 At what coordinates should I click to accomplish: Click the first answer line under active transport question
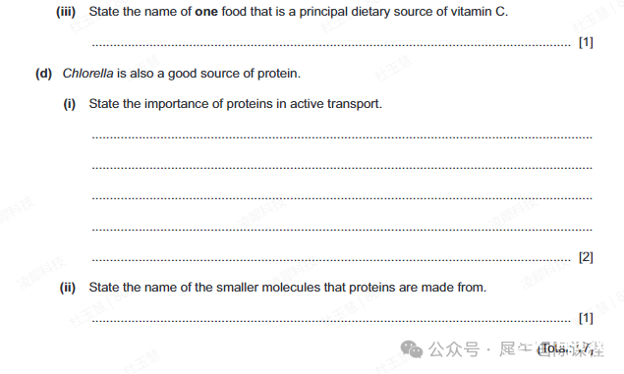(342, 137)
